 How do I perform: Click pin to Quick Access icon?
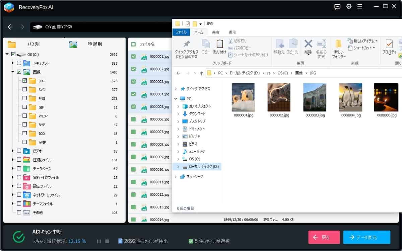[x=187, y=44]
